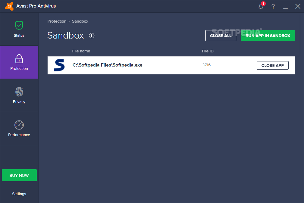Click the Softpedia.exe app icon
The image size is (304, 203).
(x=59, y=65)
